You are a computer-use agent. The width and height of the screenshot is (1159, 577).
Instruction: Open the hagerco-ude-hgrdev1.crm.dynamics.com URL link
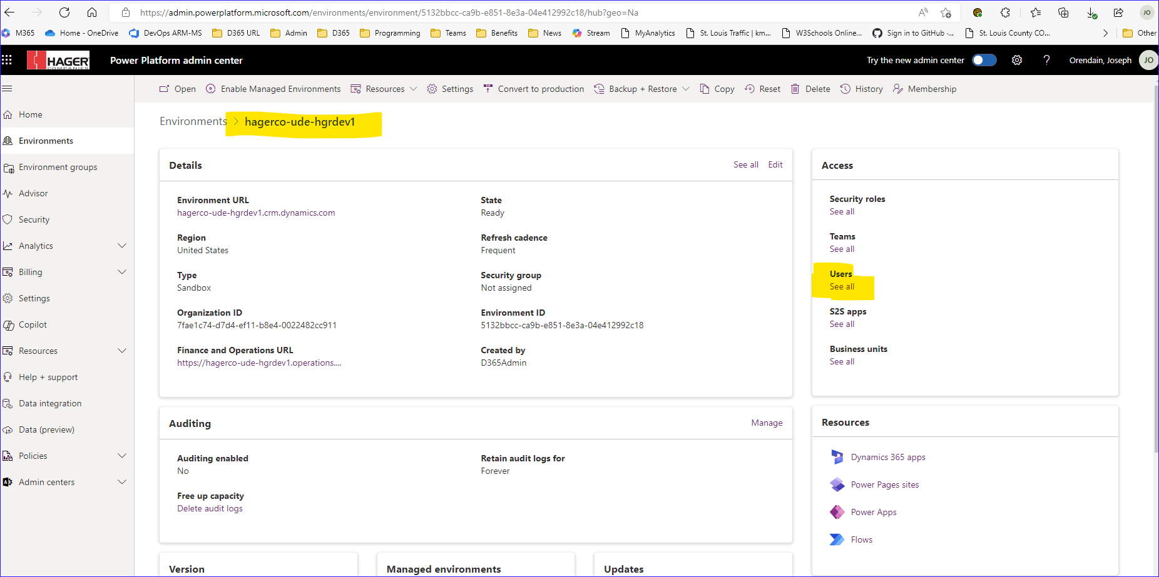256,213
